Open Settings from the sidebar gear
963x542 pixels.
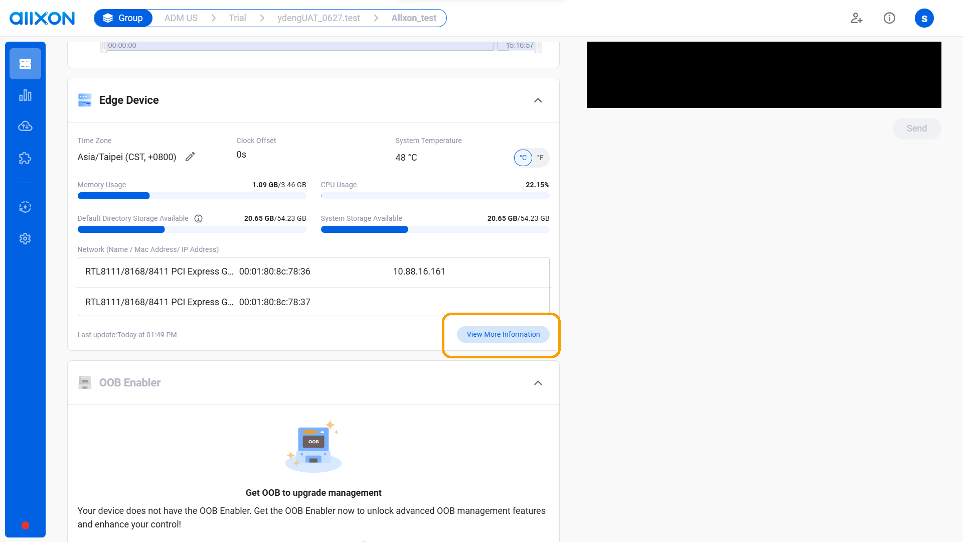(x=25, y=238)
